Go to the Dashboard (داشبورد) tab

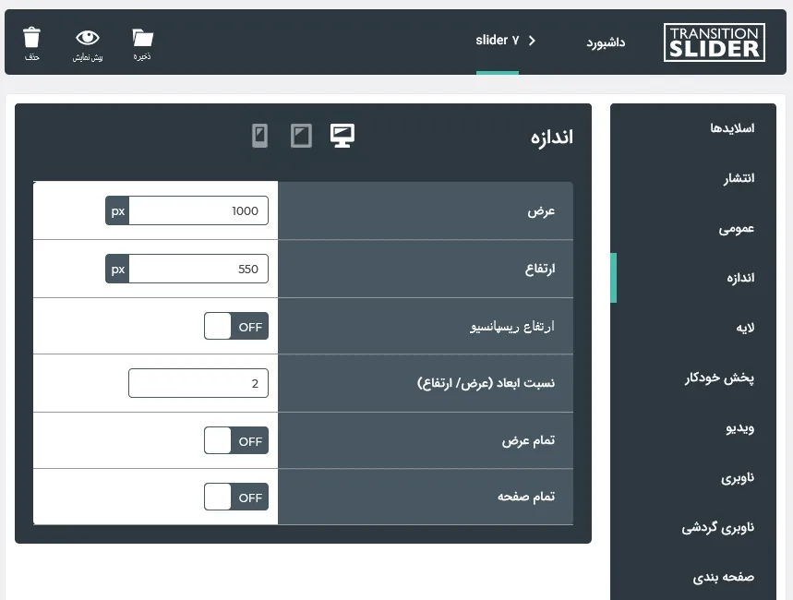(x=606, y=42)
